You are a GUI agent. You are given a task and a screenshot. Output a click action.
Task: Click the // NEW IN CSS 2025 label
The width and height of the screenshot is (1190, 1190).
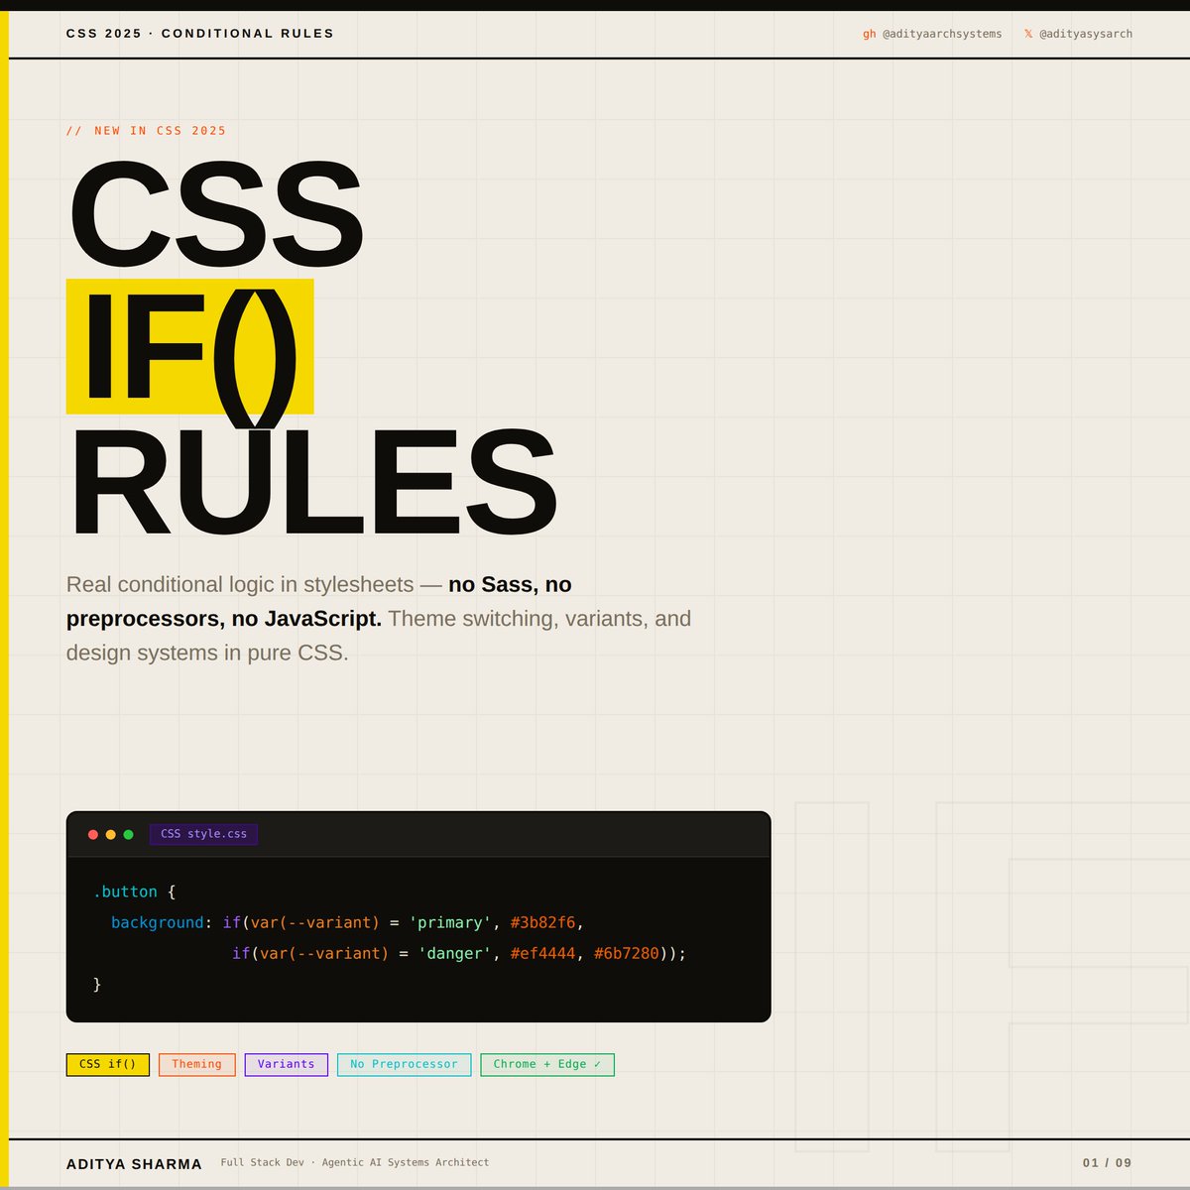coord(147,131)
